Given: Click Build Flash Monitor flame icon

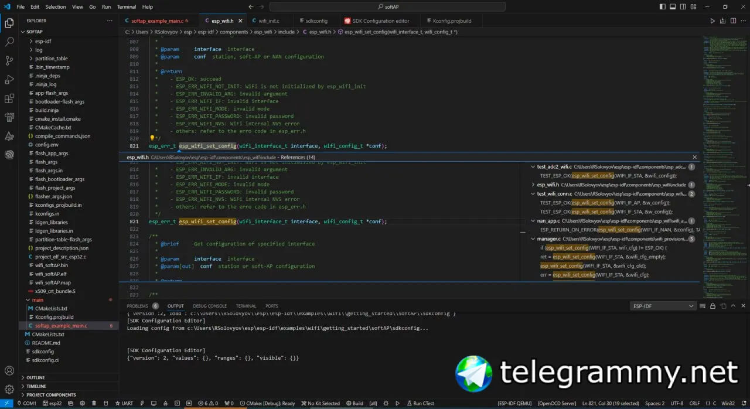Looking at the screenshot, I should point(165,403).
